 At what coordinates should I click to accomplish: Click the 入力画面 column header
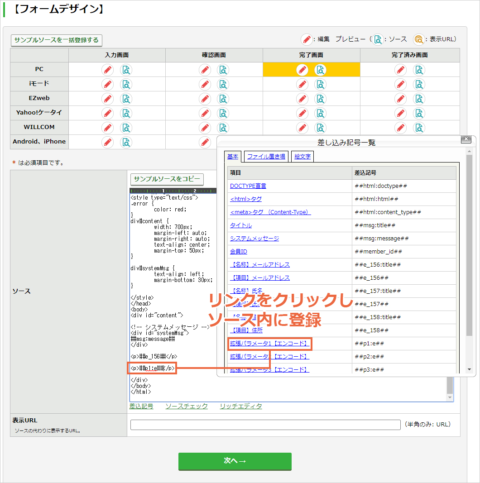tap(117, 55)
